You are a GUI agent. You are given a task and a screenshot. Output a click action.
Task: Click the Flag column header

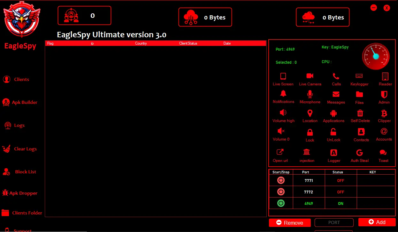(50, 43)
